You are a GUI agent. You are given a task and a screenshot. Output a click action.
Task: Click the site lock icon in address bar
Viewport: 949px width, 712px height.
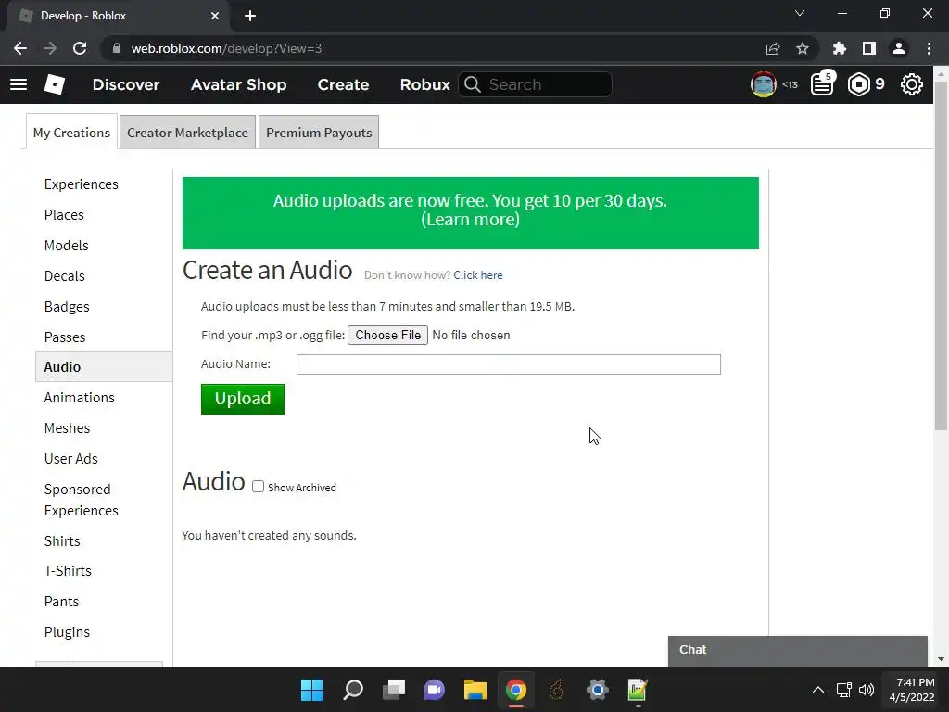pyautogui.click(x=117, y=48)
